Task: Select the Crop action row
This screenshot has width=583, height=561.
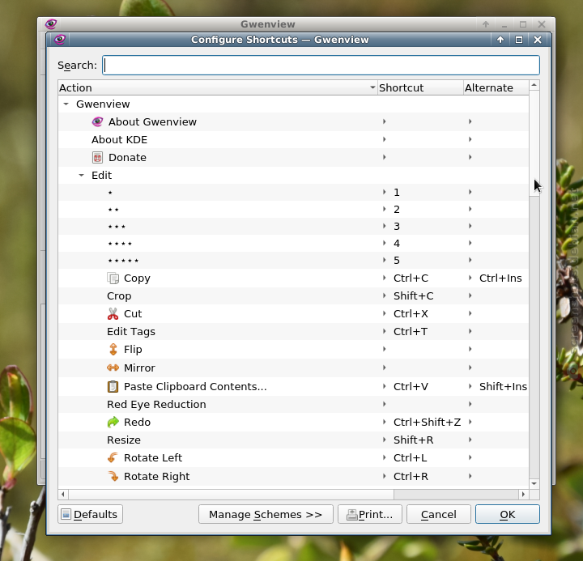Action: pyautogui.click(x=293, y=296)
